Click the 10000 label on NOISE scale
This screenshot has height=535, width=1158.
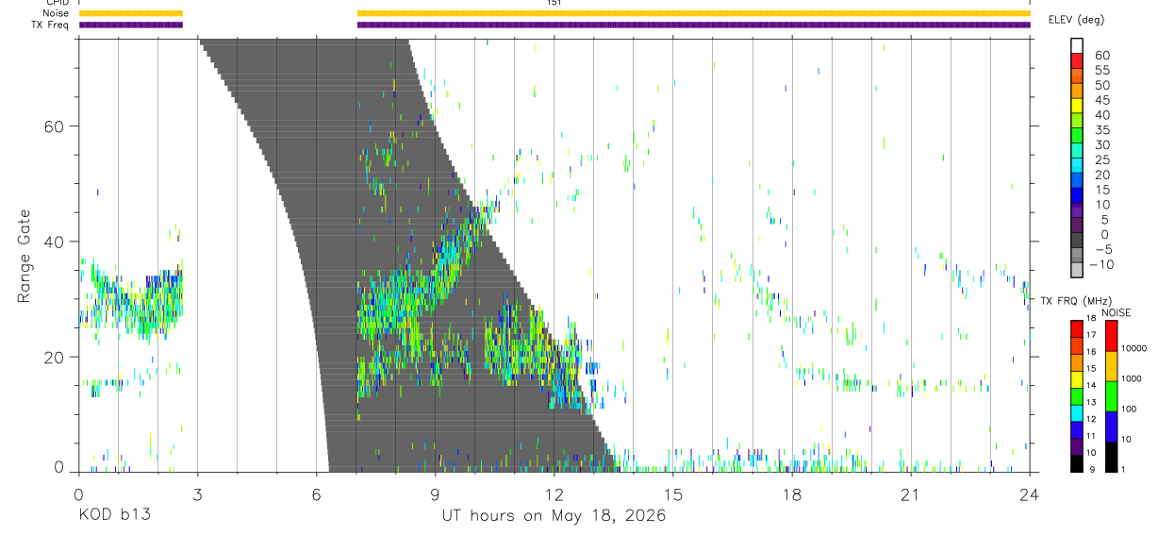[1134, 348]
